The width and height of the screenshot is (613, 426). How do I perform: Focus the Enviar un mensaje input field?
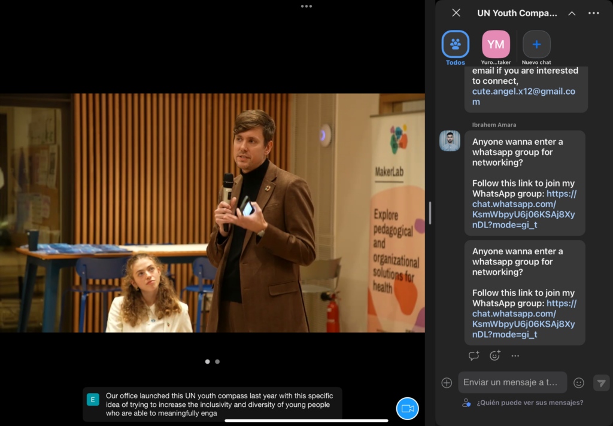512,383
